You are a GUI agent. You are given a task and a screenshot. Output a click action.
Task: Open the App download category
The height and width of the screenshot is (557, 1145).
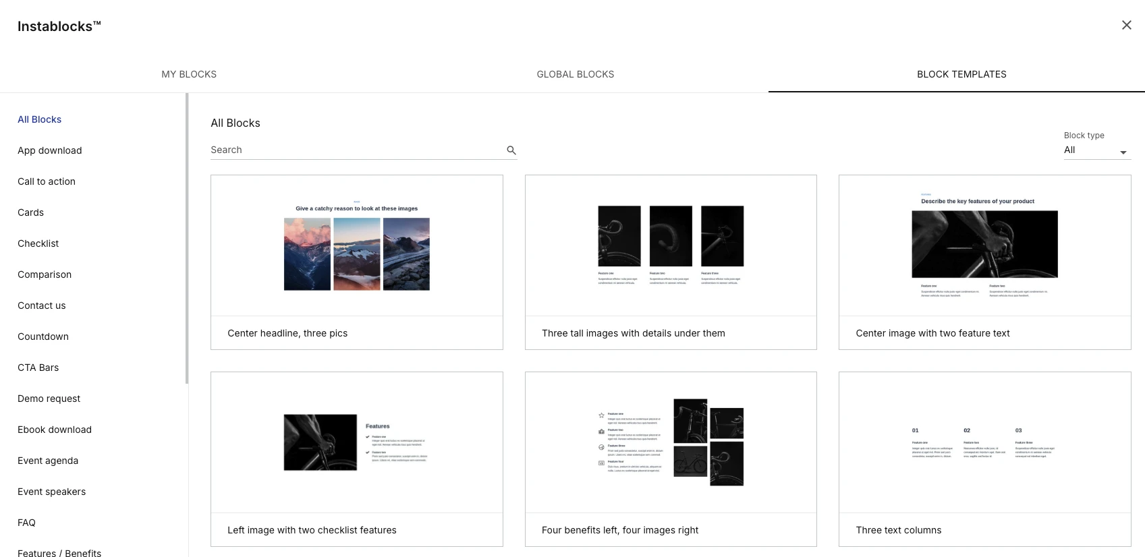[x=50, y=150]
